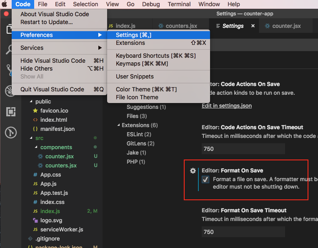318x248 pixels.
Task: Select Quit Visual Studio Code
Action: (59, 89)
